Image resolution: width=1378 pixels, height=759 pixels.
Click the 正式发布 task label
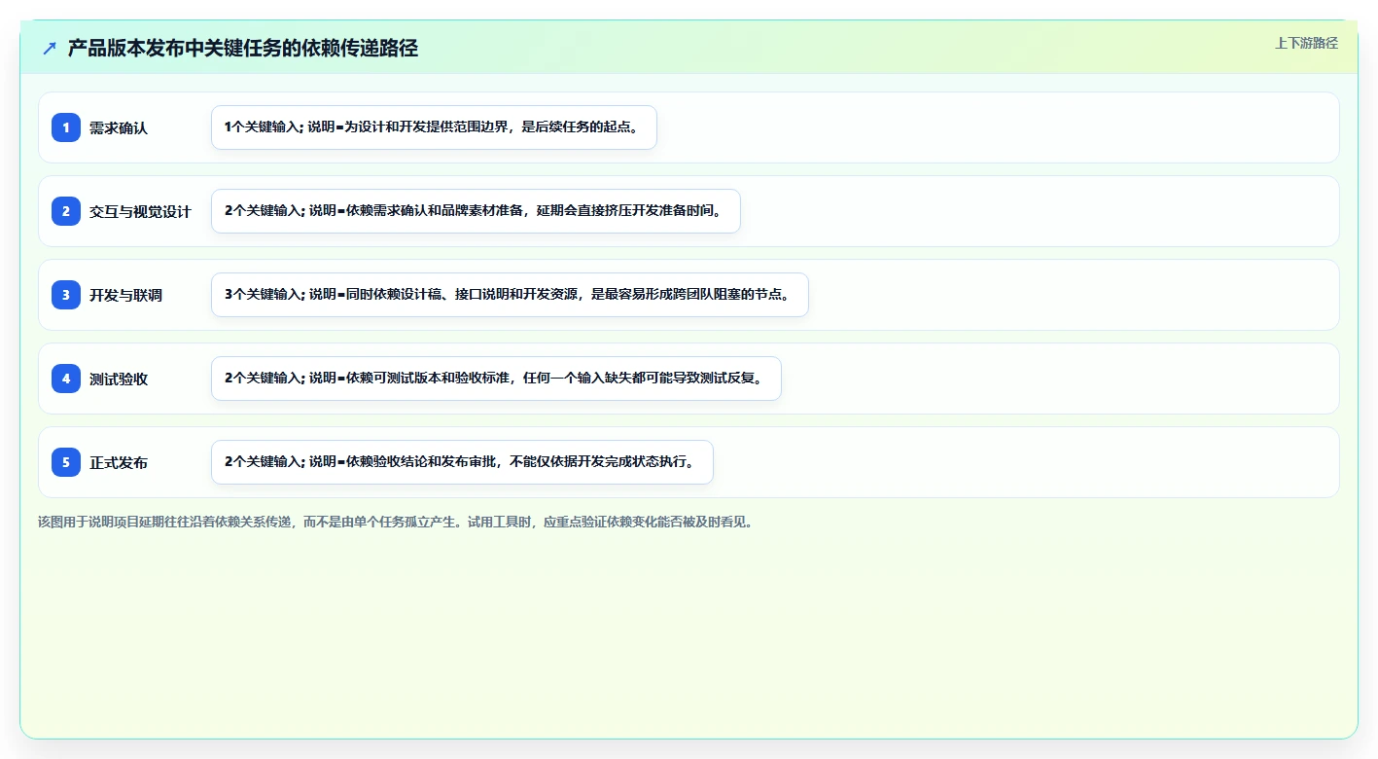119,462
